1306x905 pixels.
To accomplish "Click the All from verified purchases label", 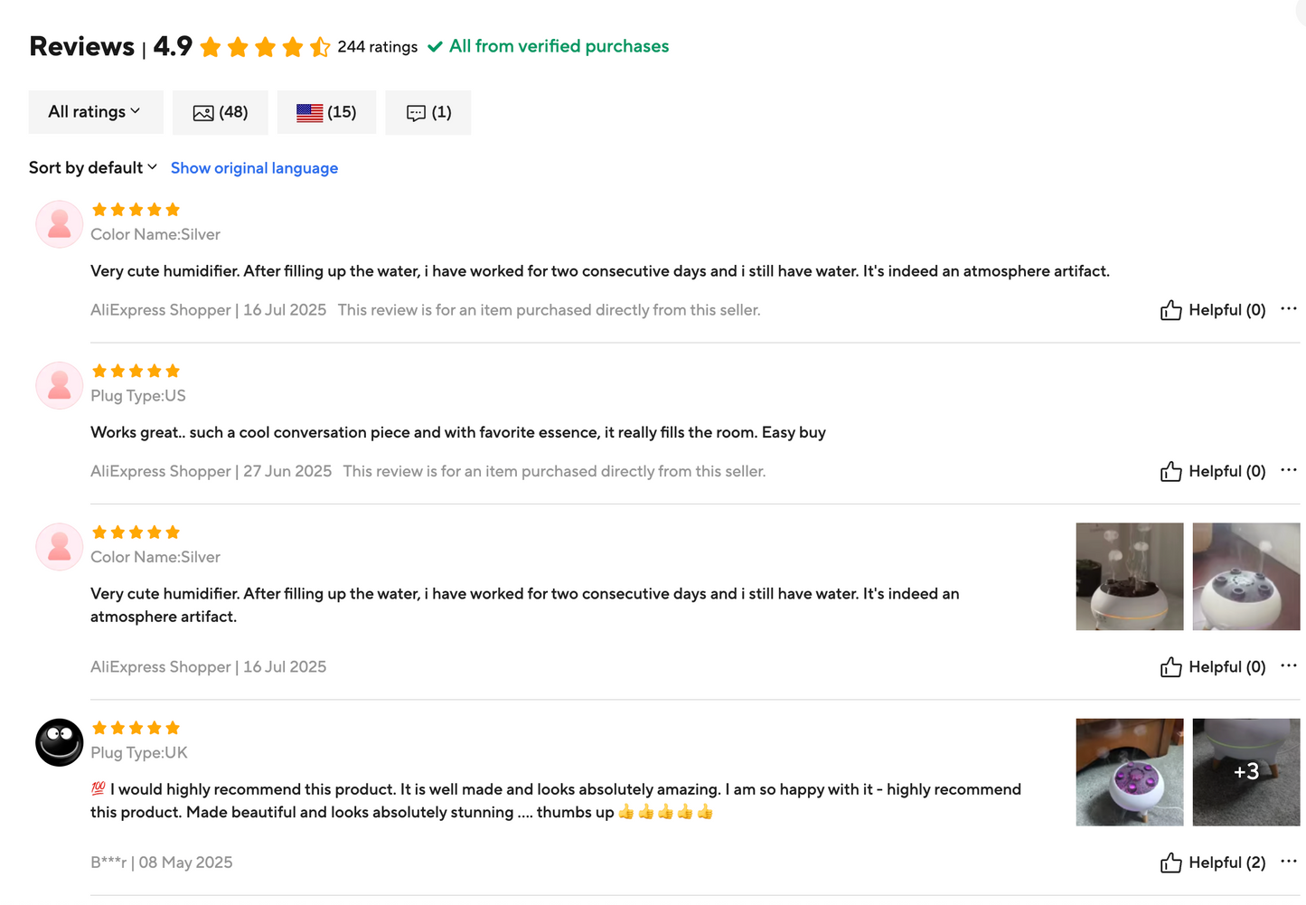I will [x=559, y=46].
